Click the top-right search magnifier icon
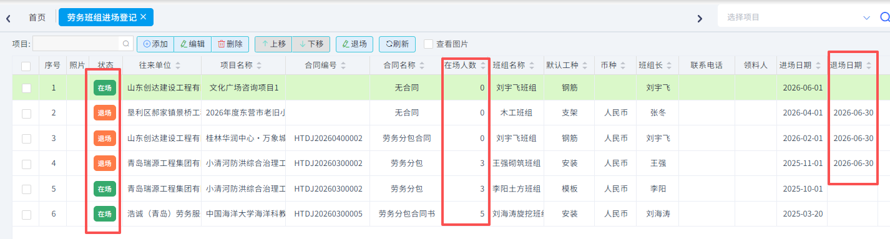 click(884, 17)
